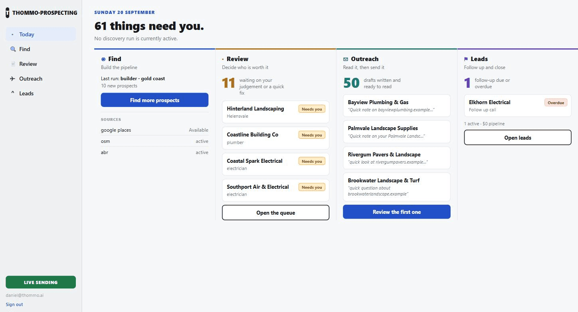Open Leads in the sidebar navigation
This screenshot has width=578, height=312.
(x=41, y=93)
